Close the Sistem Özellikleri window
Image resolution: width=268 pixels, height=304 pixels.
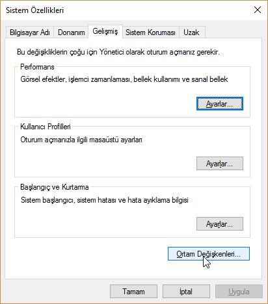(x=258, y=10)
